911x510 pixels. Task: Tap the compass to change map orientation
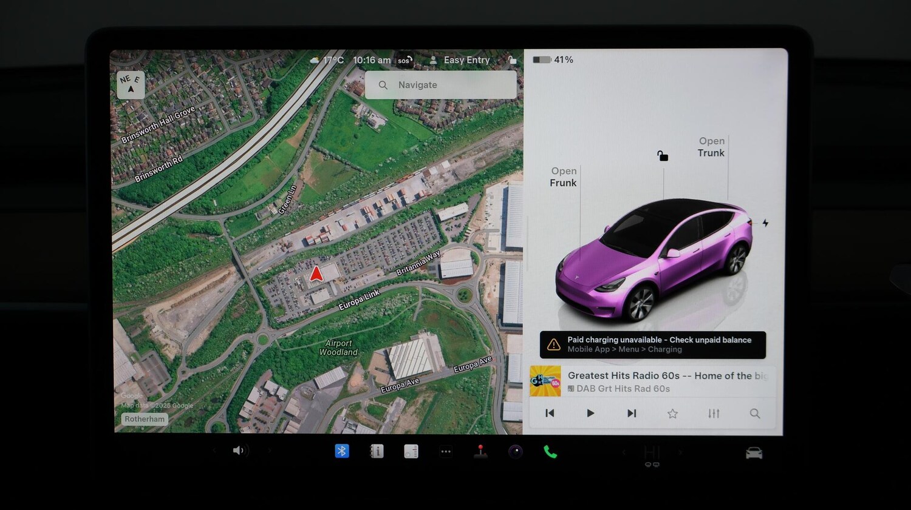pos(130,85)
